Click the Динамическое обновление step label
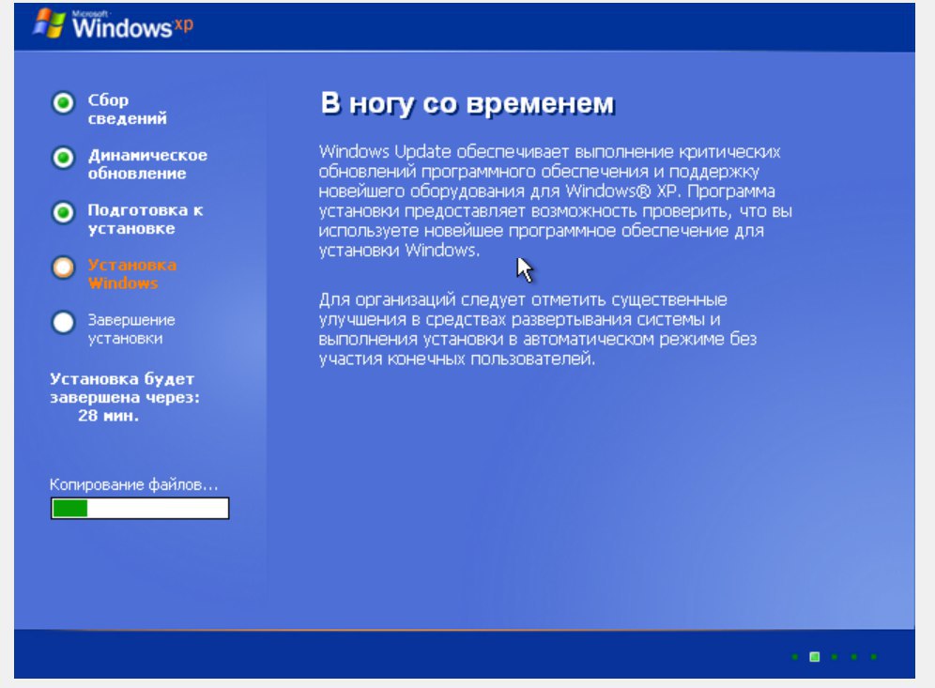 (x=147, y=164)
